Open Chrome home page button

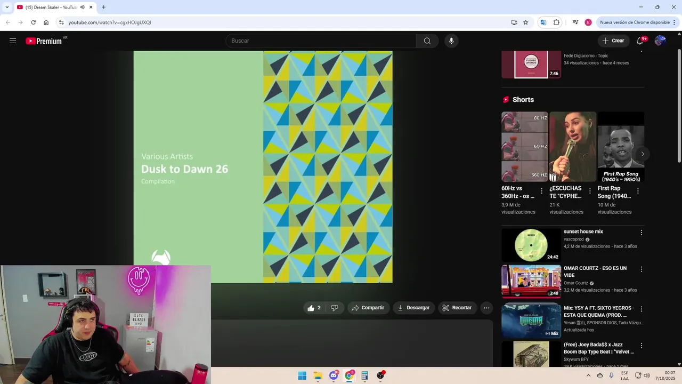[x=46, y=22]
